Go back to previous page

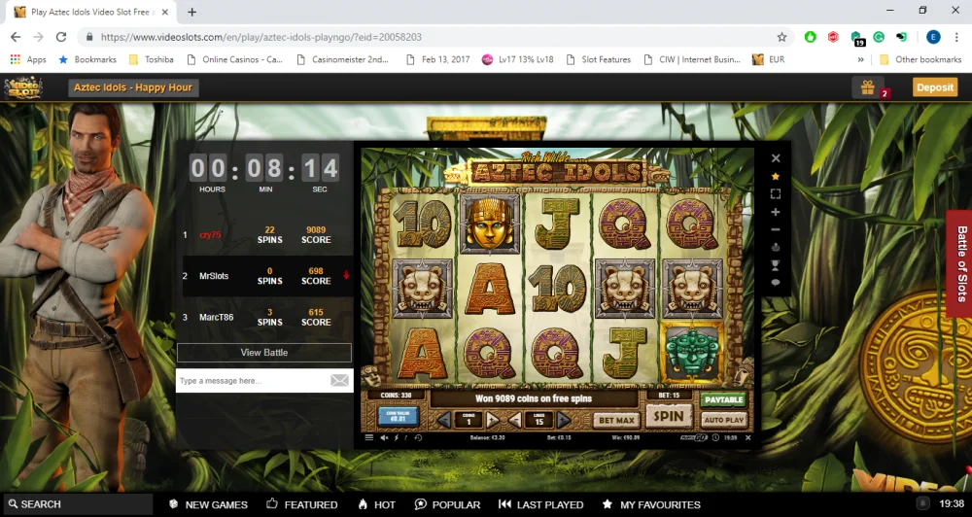(x=16, y=37)
